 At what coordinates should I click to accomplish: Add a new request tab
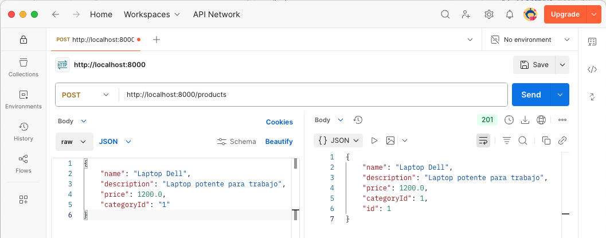click(156, 40)
